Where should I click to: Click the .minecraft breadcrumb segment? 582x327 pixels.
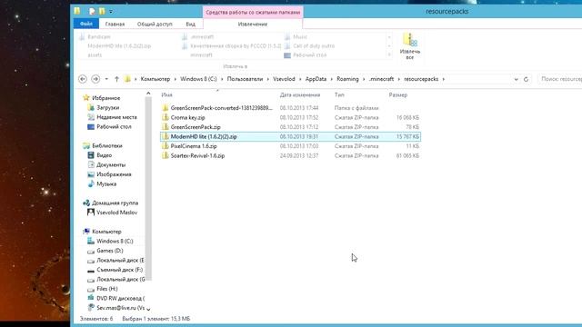click(x=381, y=79)
